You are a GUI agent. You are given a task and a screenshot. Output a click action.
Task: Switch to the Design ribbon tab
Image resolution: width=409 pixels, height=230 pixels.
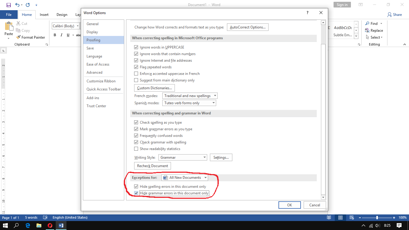(62, 15)
